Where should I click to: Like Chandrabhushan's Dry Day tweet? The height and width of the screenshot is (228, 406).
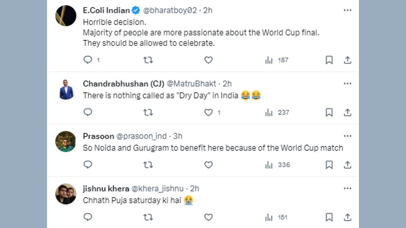pyautogui.click(x=208, y=112)
